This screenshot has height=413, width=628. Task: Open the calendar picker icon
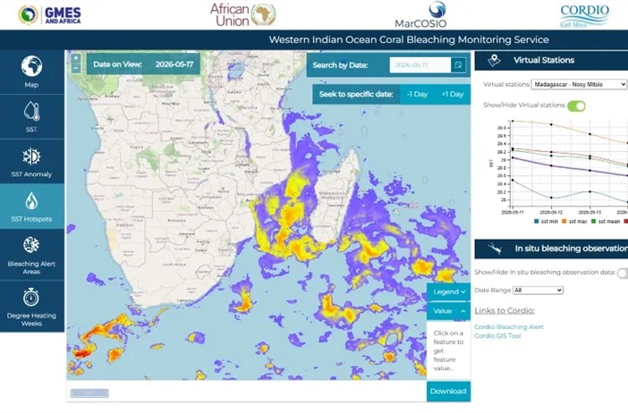tap(459, 65)
